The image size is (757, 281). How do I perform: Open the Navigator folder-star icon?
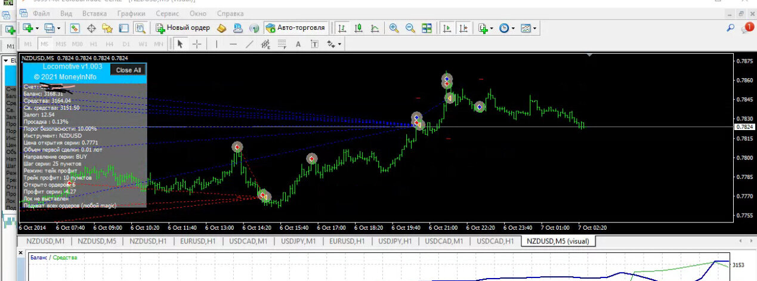point(107,28)
